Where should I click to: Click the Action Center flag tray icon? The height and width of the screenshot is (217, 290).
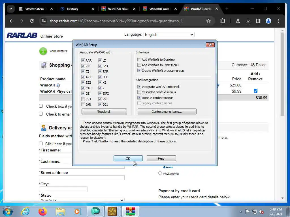tap(248, 211)
